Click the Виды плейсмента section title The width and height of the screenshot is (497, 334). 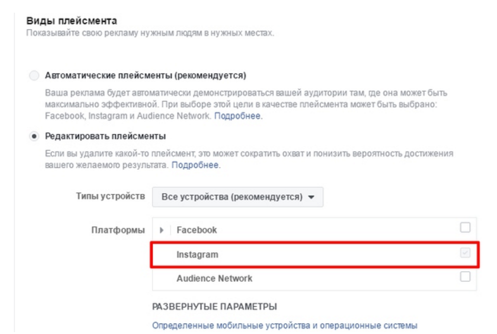pos(62,21)
